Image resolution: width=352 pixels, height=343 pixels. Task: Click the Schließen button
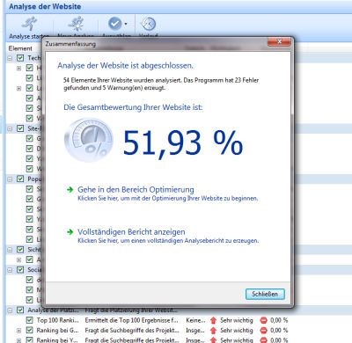click(x=265, y=294)
